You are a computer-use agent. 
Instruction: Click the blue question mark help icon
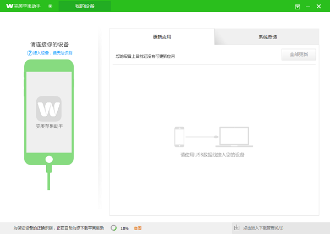pos(30,53)
